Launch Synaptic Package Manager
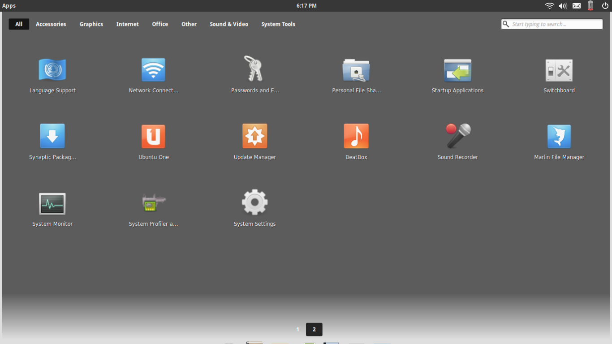 point(52,136)
